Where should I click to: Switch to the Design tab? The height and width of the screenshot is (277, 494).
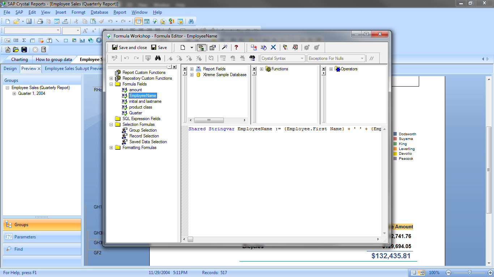[10, 69]
